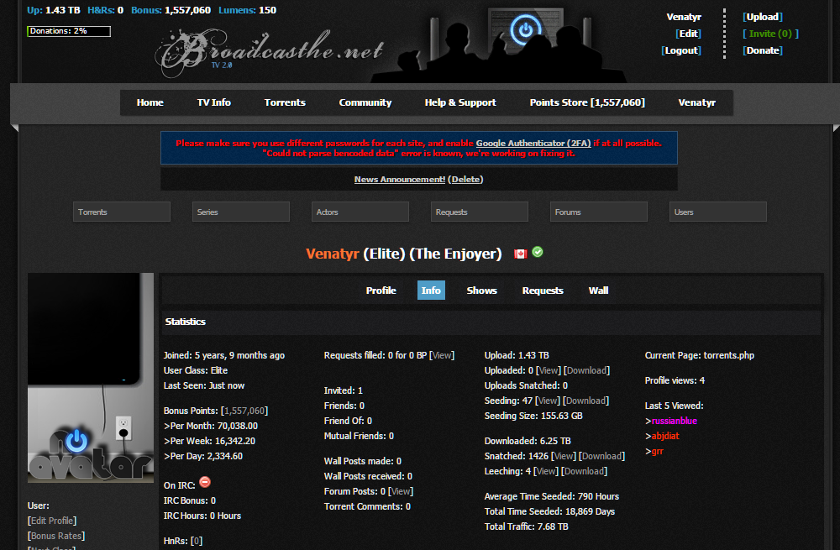Image resolution: width=840 pixels, height=550 pixels.
Task: Click the Forums search field
Action: coord(598,212)
